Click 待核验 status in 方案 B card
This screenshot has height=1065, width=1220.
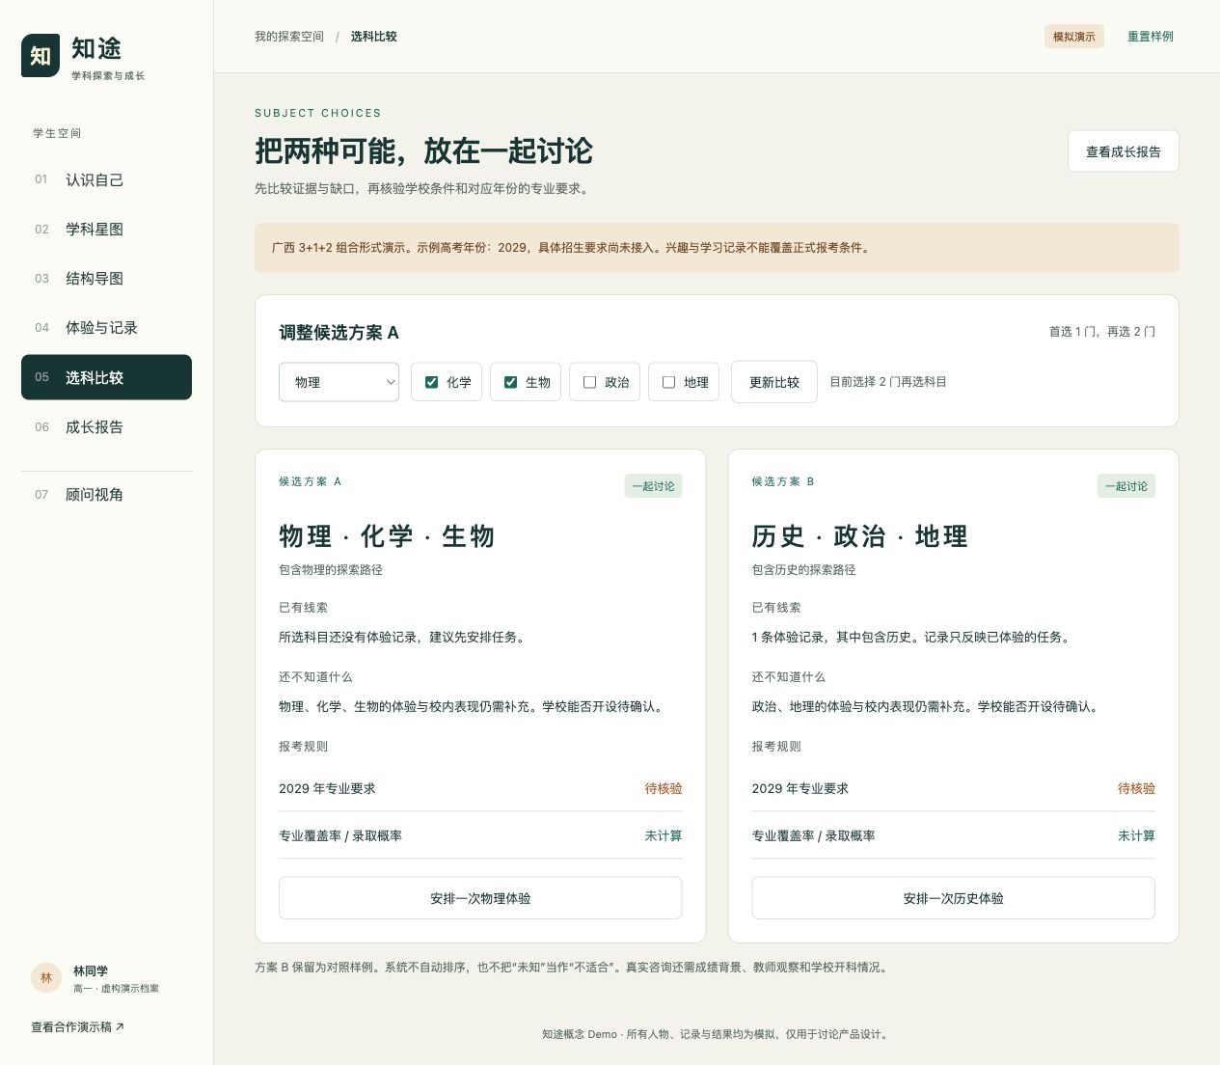1136,789
